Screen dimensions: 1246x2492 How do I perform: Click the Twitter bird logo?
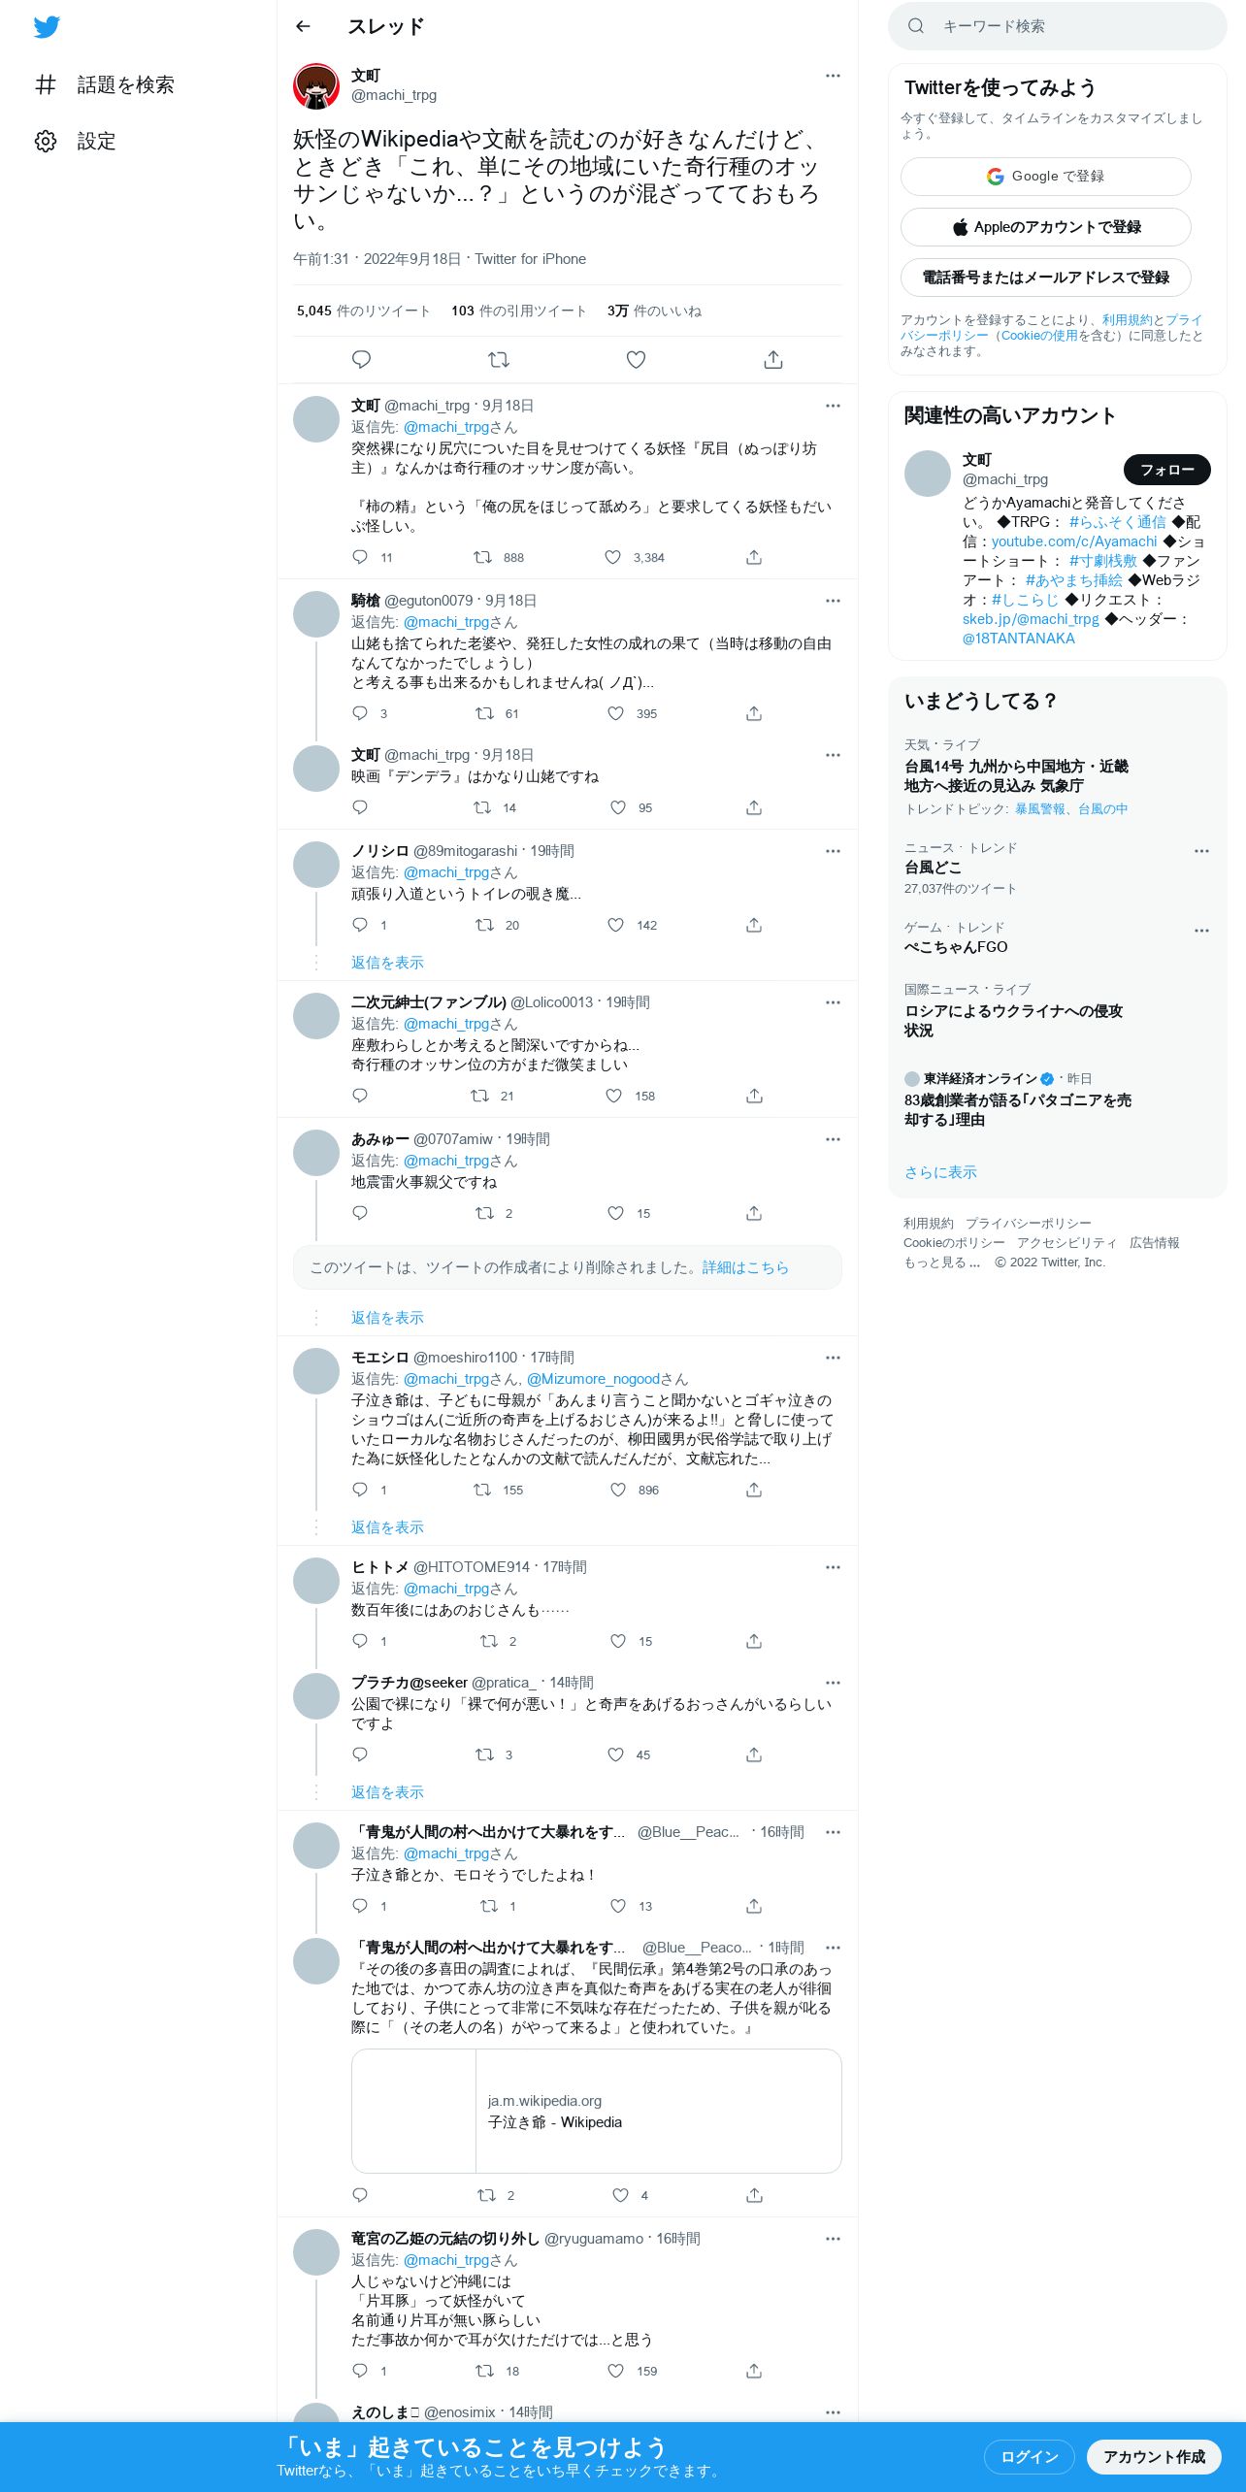47,27
